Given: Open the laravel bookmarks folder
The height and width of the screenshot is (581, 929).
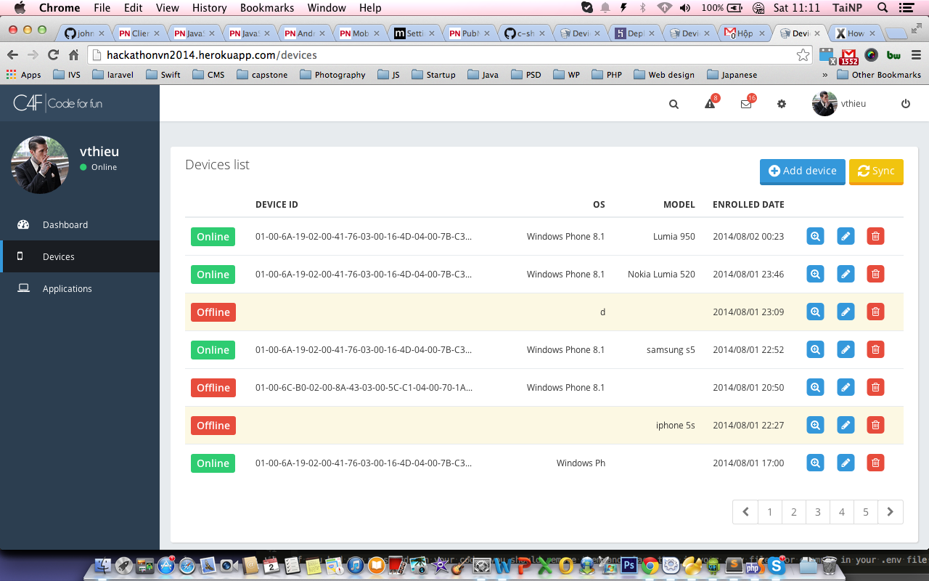Looking at the screenshot, I should pos(115,75).
